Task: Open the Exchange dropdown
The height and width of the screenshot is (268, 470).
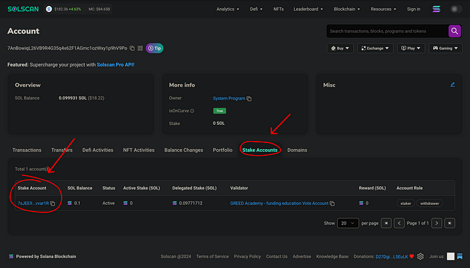Action: (375, 48)
